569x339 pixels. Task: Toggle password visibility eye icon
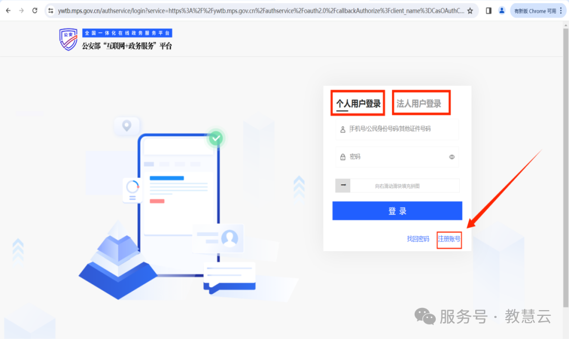click(x=452, y=157)
